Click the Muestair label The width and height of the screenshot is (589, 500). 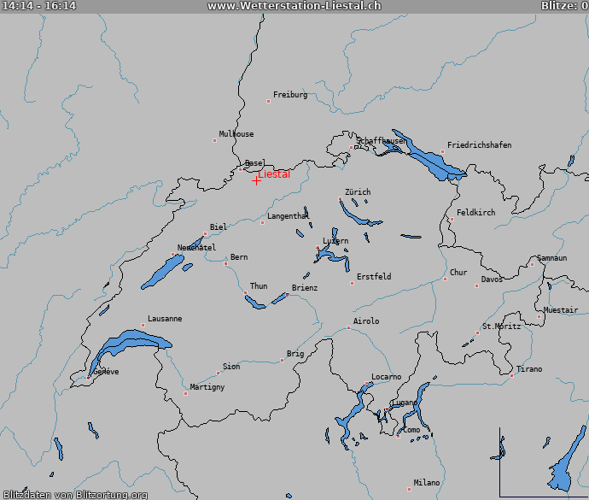pos(561,310)
